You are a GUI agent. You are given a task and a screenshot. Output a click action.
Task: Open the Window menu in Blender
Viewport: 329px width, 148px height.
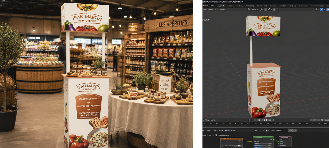(206, 5)
